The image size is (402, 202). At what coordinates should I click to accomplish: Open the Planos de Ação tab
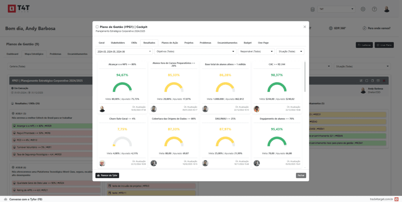pyautogui.click(x=170, y=42)
